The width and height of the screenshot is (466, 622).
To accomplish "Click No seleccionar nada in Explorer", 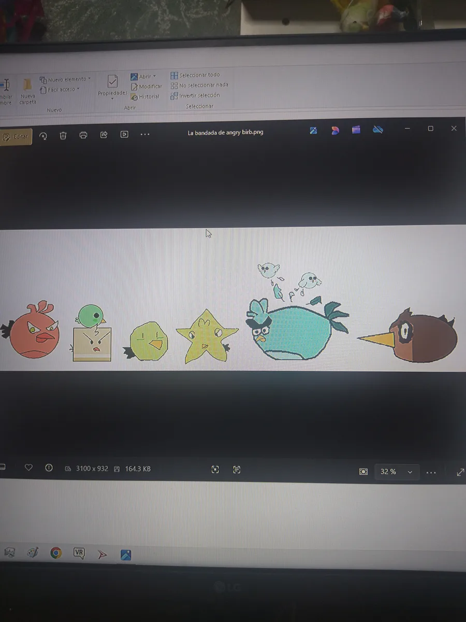I will coord(199,85).
